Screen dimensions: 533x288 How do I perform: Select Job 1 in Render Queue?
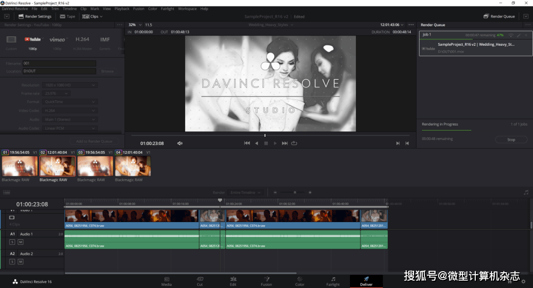pos(476,43)
